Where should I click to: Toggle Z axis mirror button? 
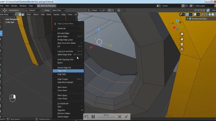tap(204, 10)
